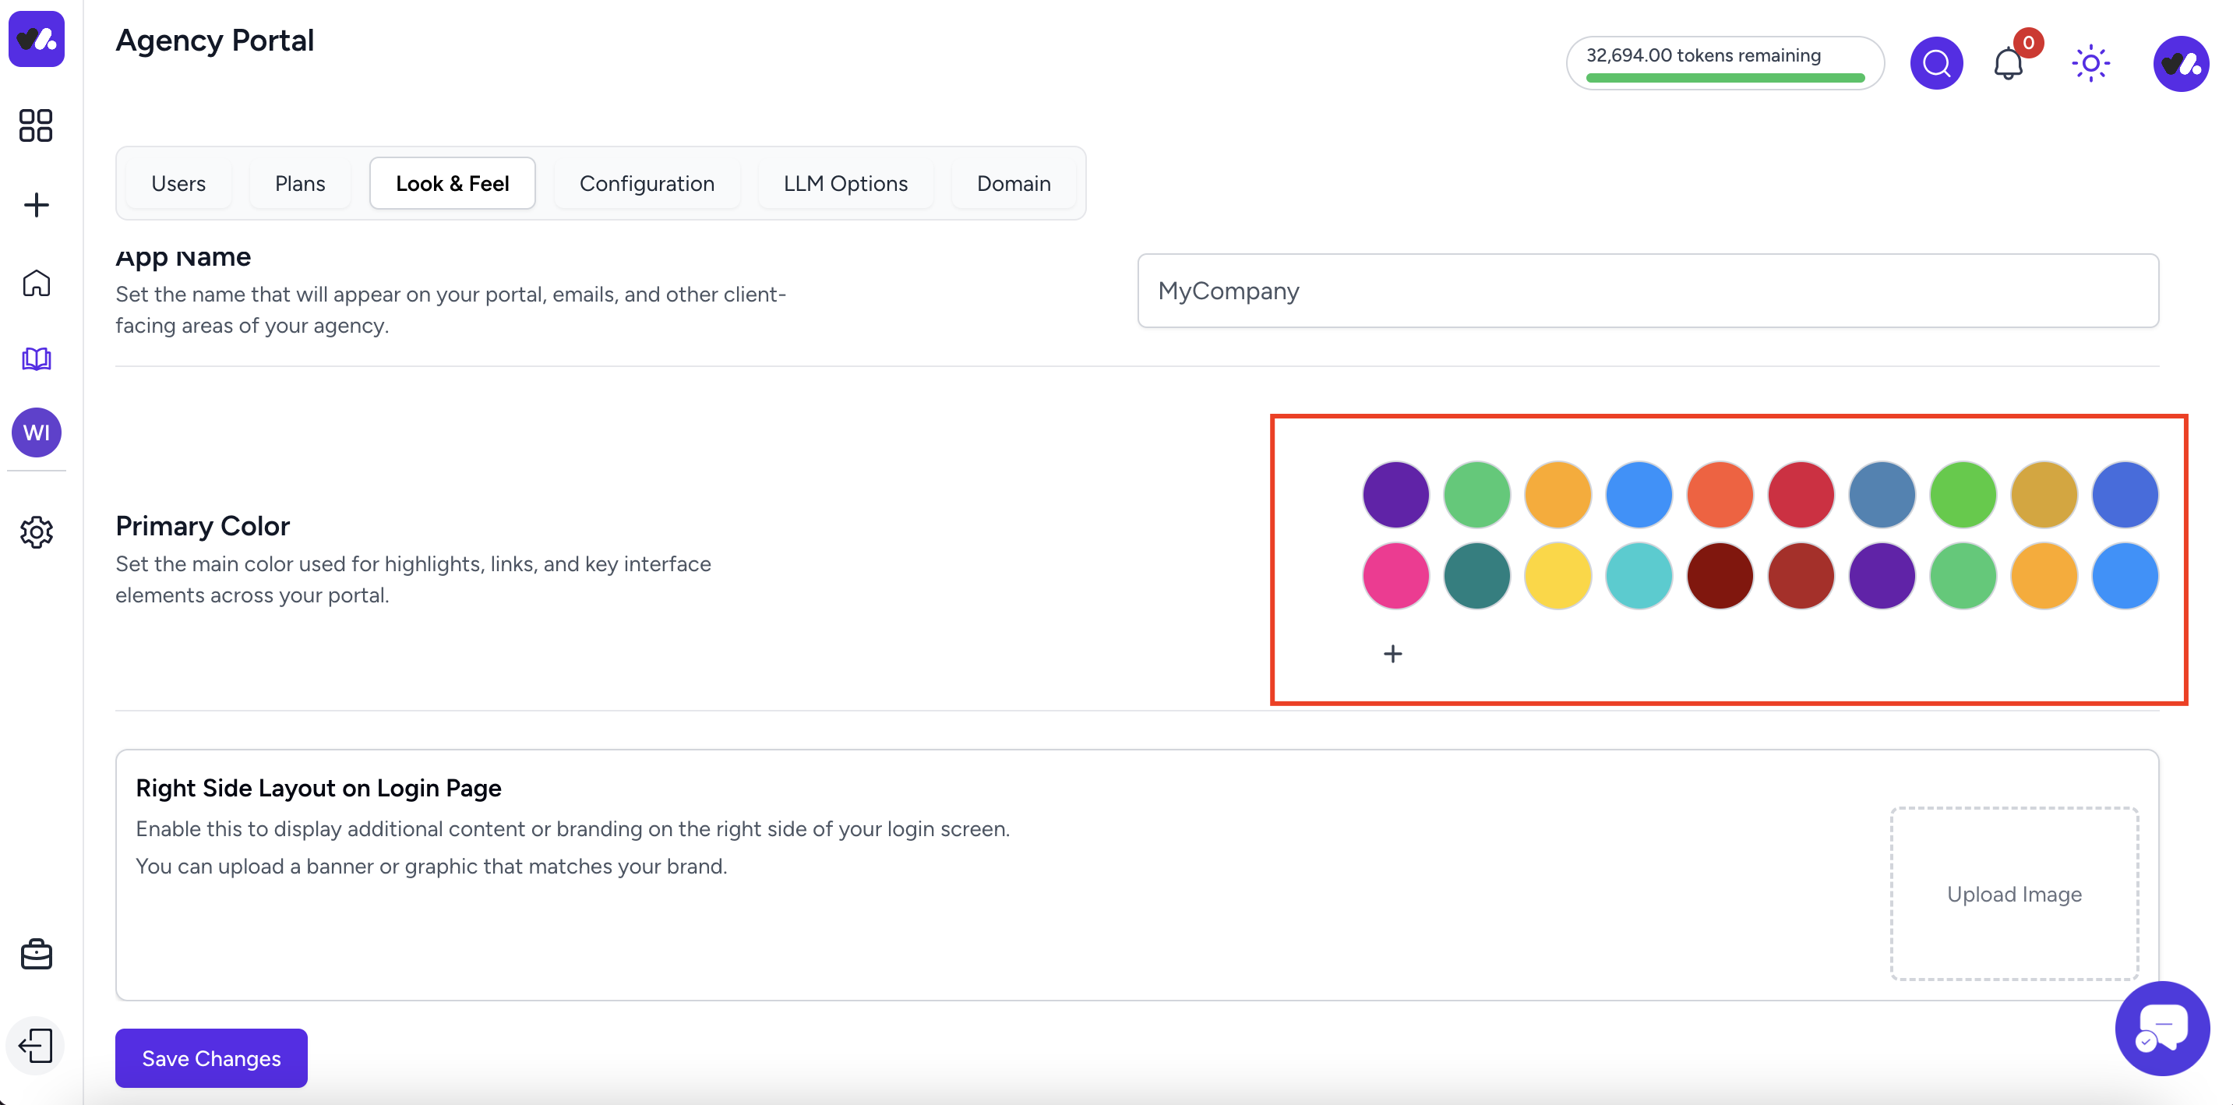Choose the dark teal color swatch
2233x1105 pixels.
click(1477, 577)
